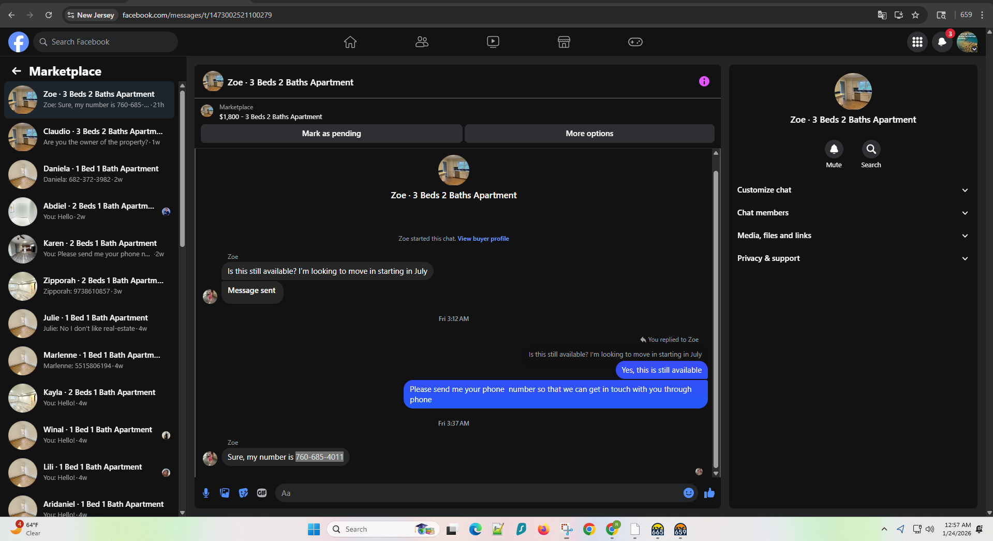Image resolution: width=993 pixels, height=541 pixels.
Task: Open the weather widget 64°F Clear
Action: pos(26,529)
